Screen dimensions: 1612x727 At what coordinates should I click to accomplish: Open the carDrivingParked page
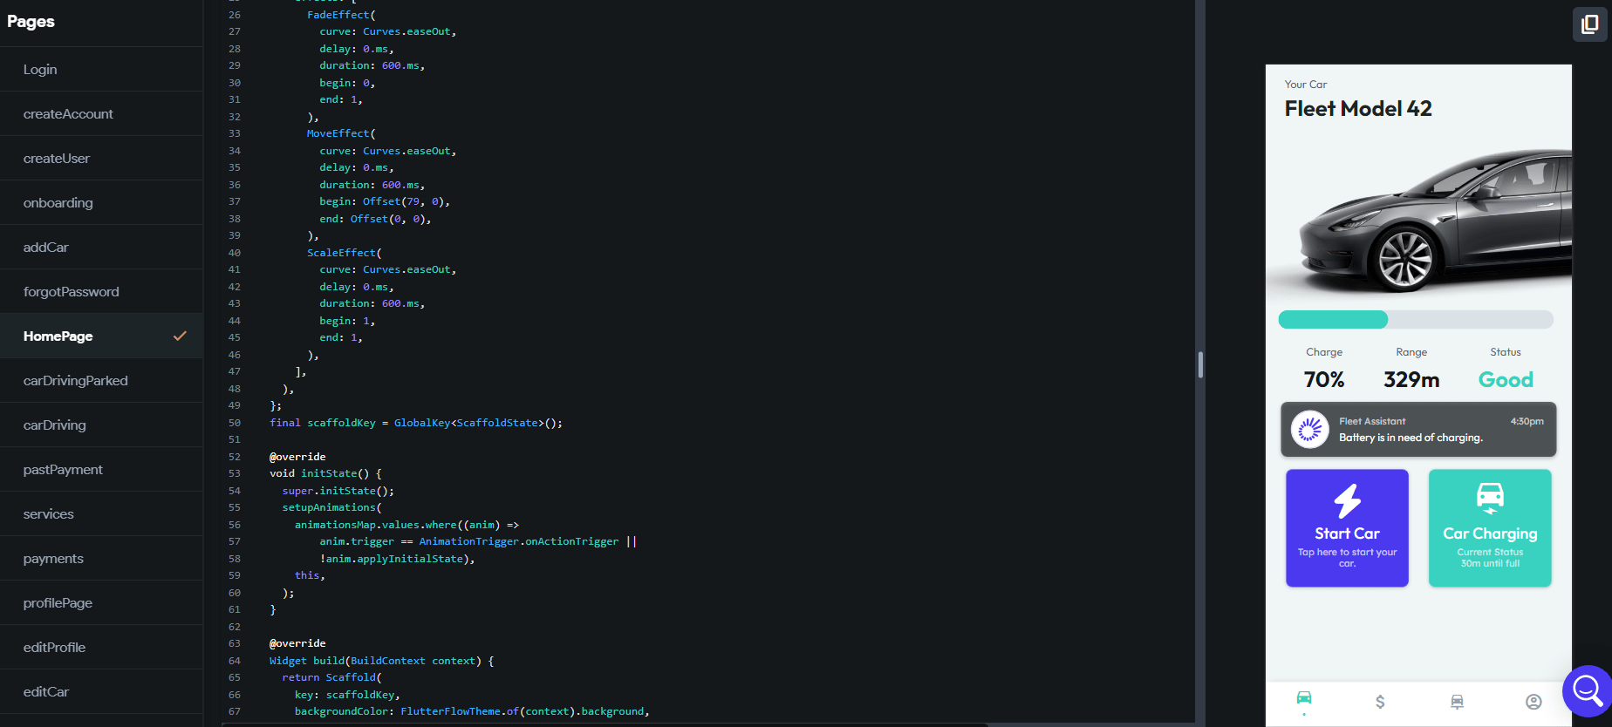pos(101,381)
